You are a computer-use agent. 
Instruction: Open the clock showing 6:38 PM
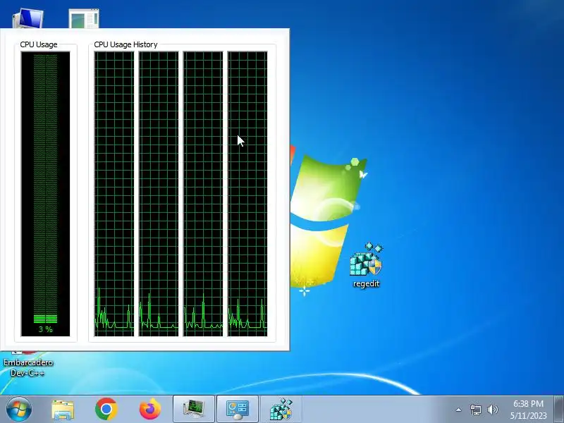pyautogui.click(x=528, y=410)
